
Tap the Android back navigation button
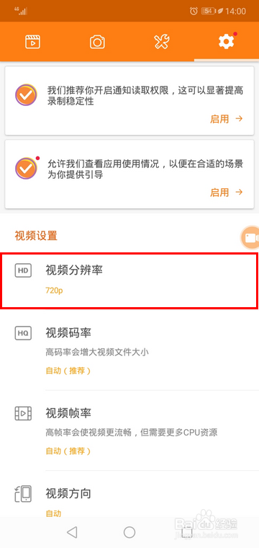(x=72, y=532)
